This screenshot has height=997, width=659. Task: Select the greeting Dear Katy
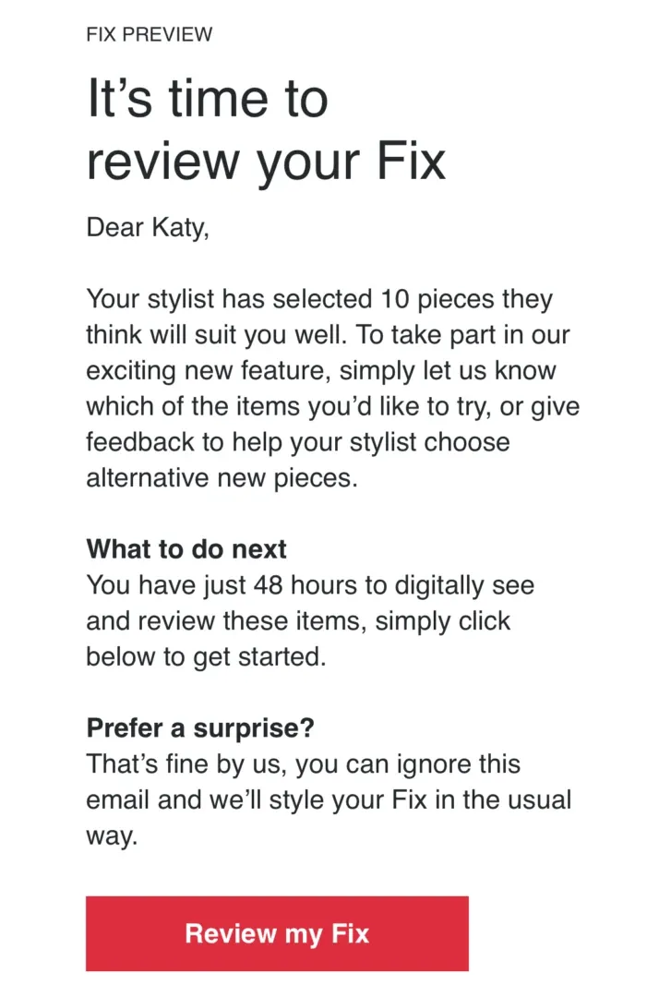point(148,226)
